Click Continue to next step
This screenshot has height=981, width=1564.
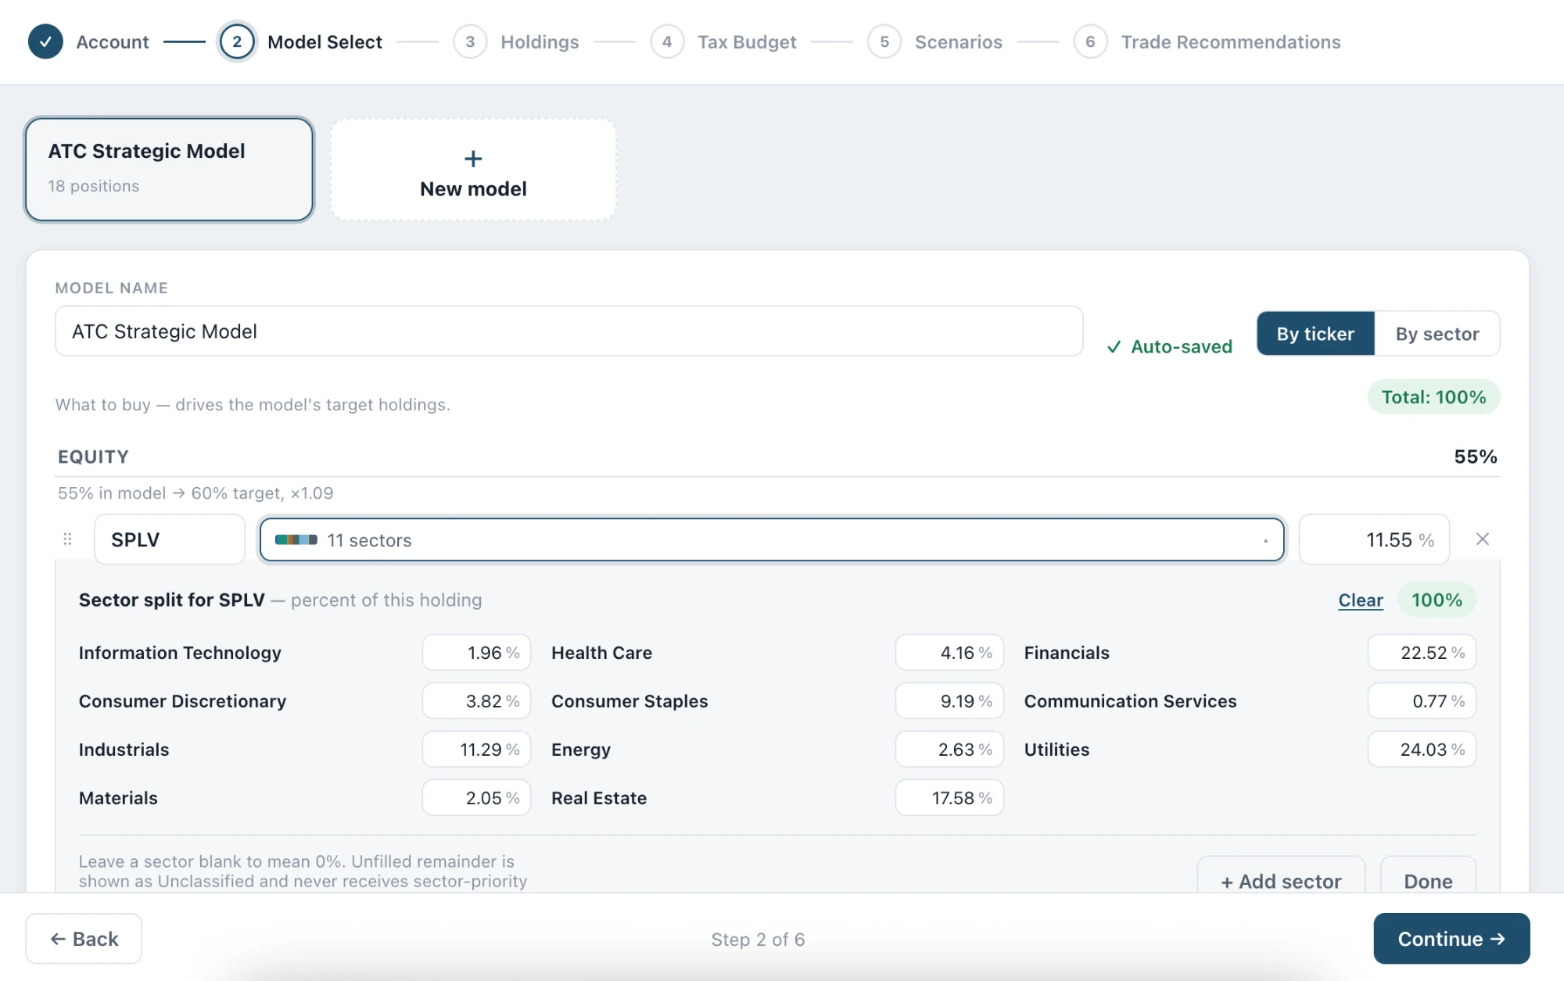coord(1451,939)
